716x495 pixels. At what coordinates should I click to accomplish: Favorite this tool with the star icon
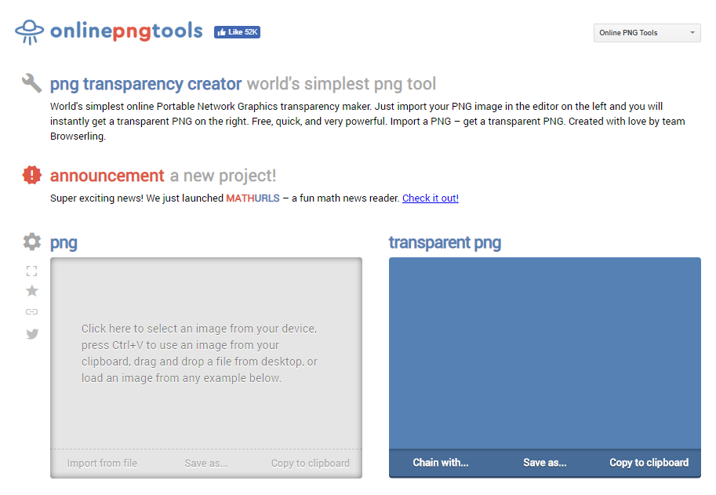32,291
